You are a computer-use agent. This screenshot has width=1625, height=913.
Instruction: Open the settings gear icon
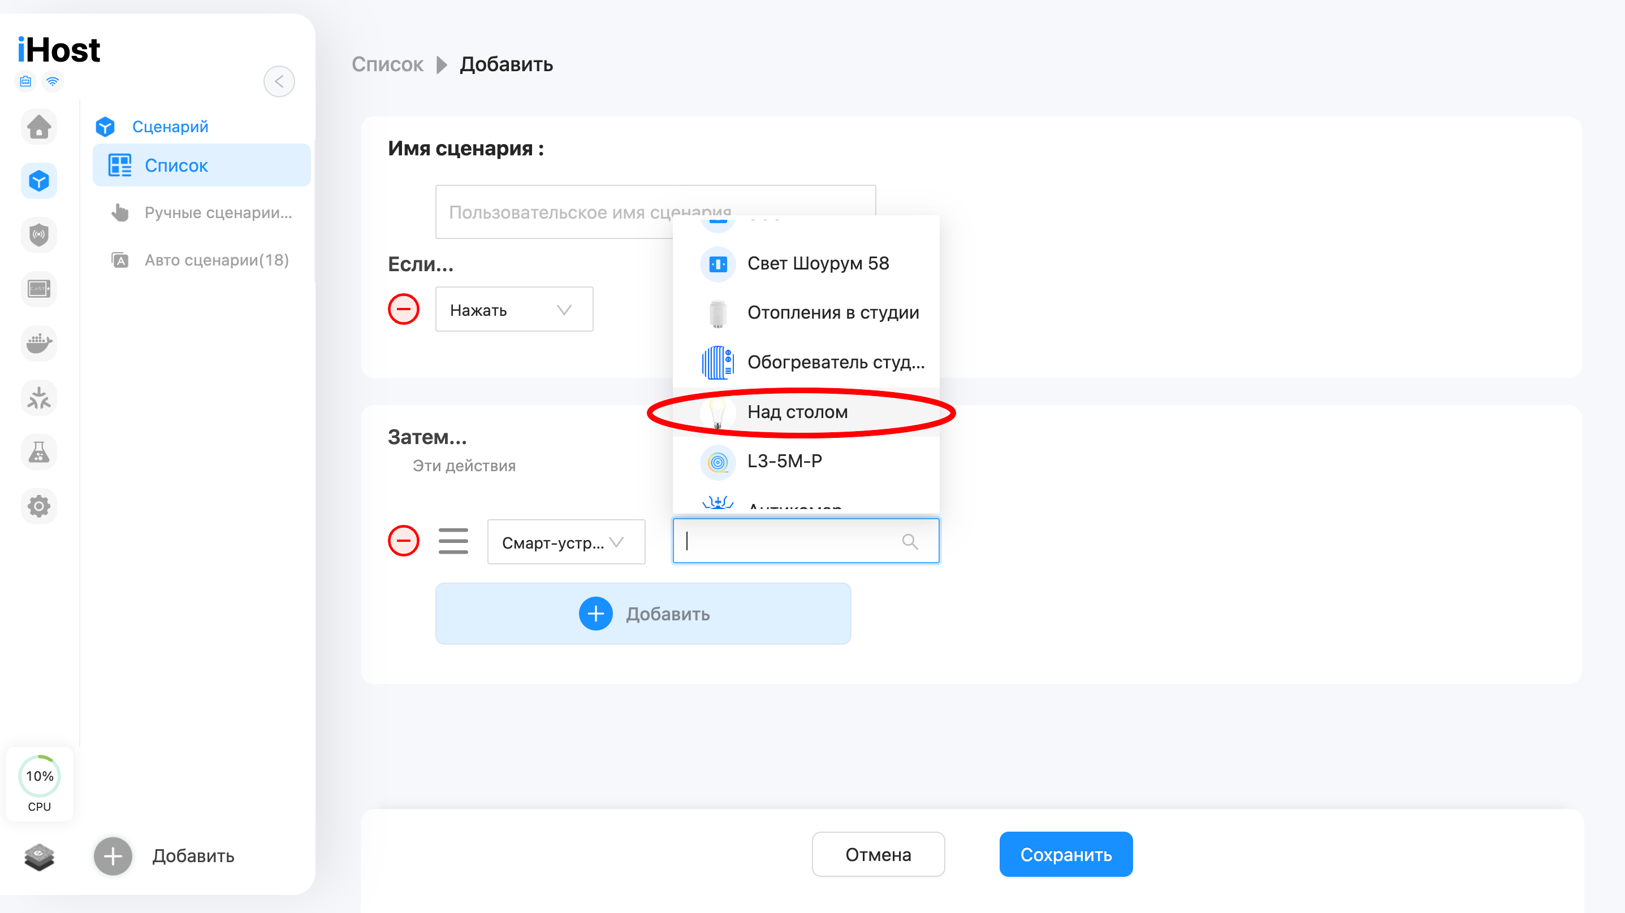coord(39,506)
